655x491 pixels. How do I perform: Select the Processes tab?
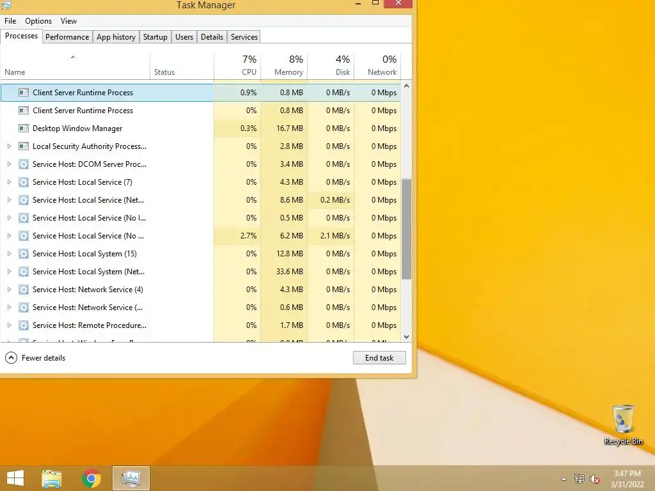(x=21, y=36)
